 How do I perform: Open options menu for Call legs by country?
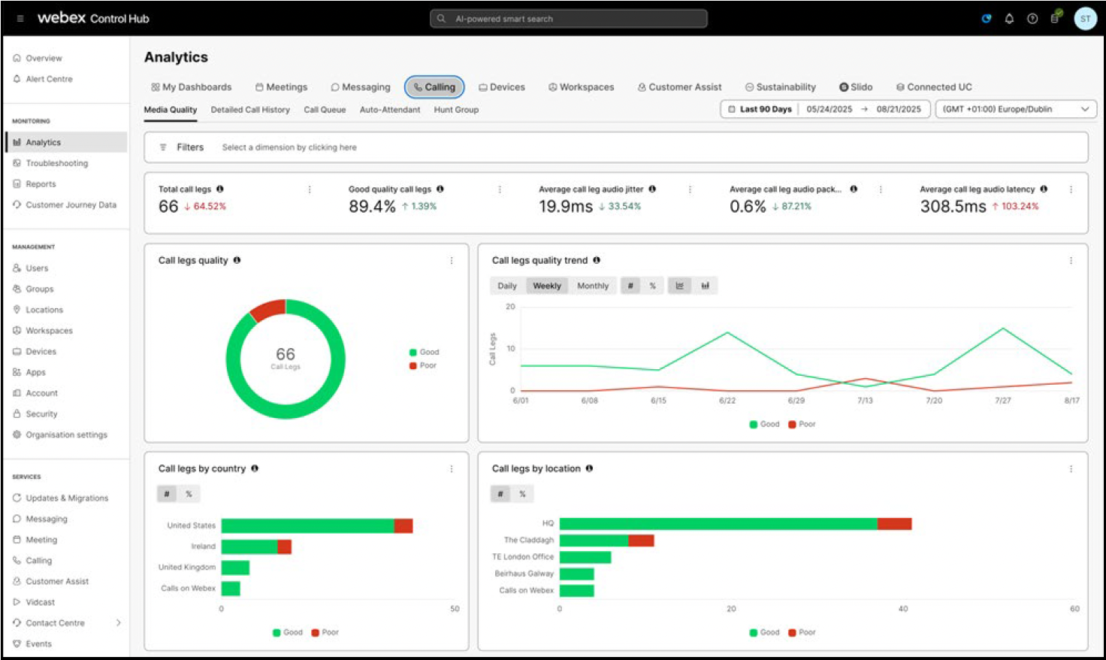click(451, 468)
